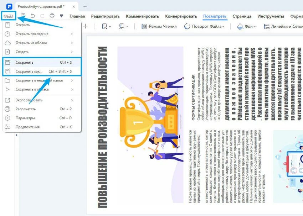Zoom in with the plus button
Viewport: 303px width, 216px height.
pyautogui.click(x=85, y=26)
